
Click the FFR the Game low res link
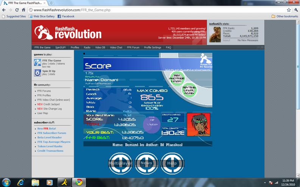click(46, 67)
